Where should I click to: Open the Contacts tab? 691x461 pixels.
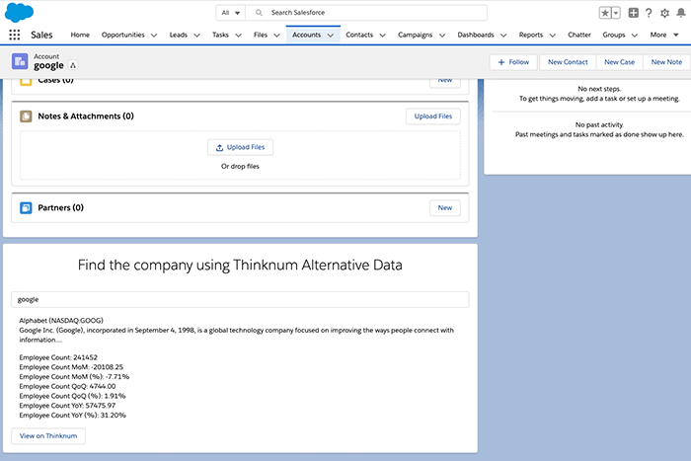359,35
